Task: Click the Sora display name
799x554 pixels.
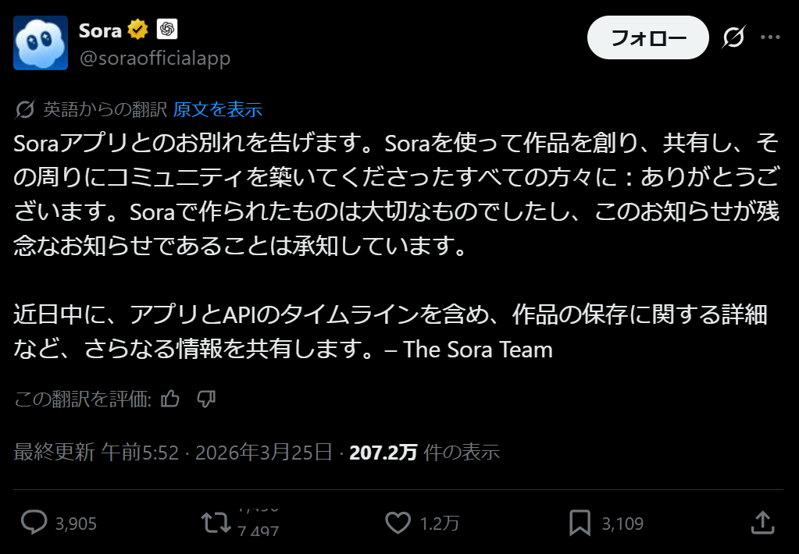Action: tap(100, 30)
